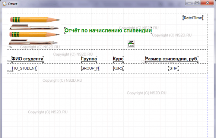The image size is (216, 138).
Task: Select the ФИО студента column header label
Action: (x=28, y=59)
